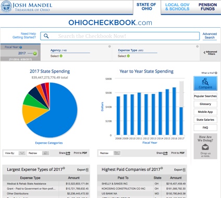Click Medical & Rehab State Assistance row

point(46,184)
